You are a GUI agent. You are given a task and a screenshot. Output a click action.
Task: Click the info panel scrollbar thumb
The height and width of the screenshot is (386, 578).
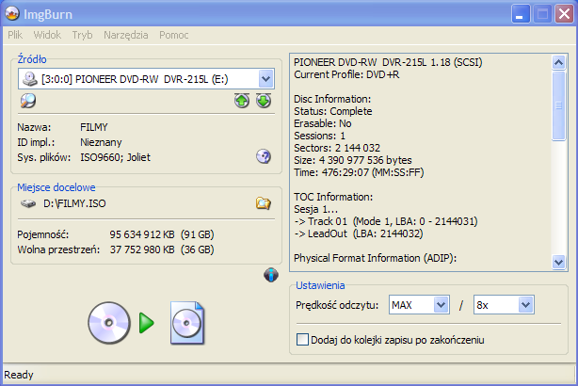coord(558,105)
